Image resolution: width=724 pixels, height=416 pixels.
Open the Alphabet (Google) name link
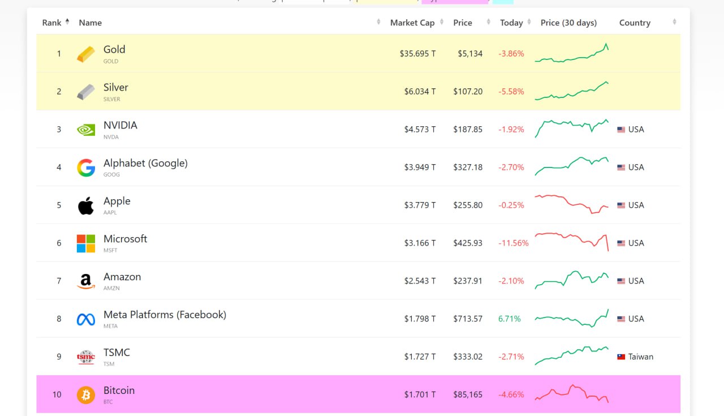[x=145, y=163]
